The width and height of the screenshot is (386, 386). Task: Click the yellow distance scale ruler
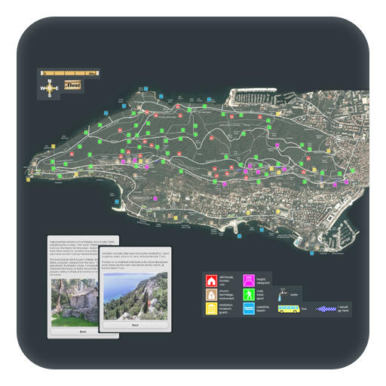click(70, 73)
